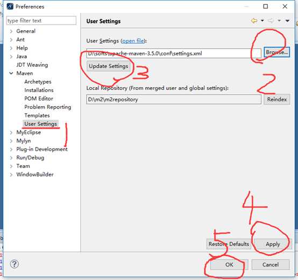
Task: Expand the Plug-in Development node
Action: click(11, 149)
